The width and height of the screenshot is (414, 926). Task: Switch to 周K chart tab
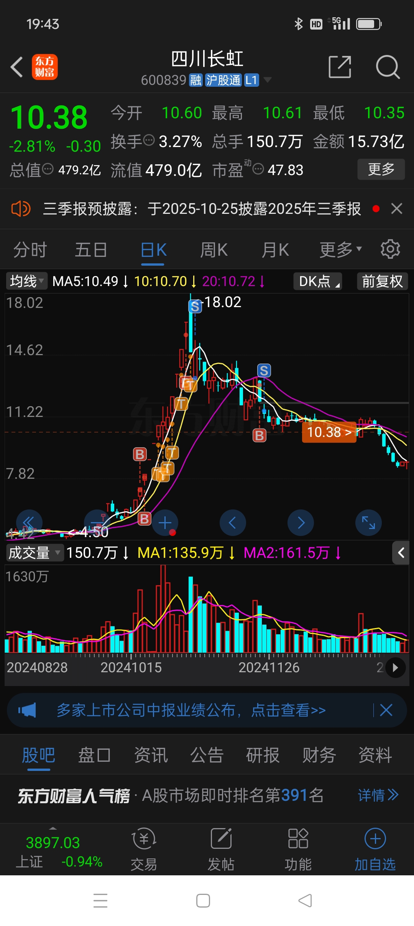click(214, 250)
